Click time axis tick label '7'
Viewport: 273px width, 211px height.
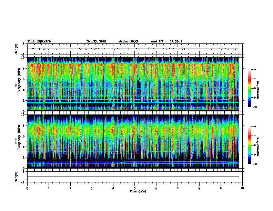[x=178, y=188]
